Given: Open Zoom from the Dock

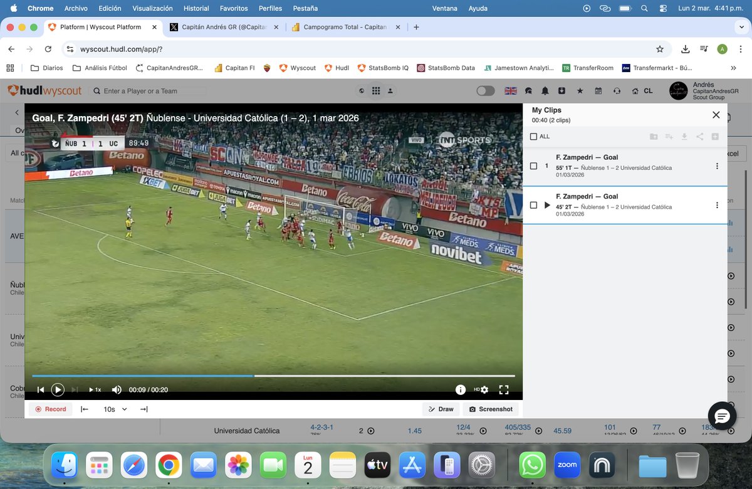Looking at the screenshot, I should coord(567,465).
